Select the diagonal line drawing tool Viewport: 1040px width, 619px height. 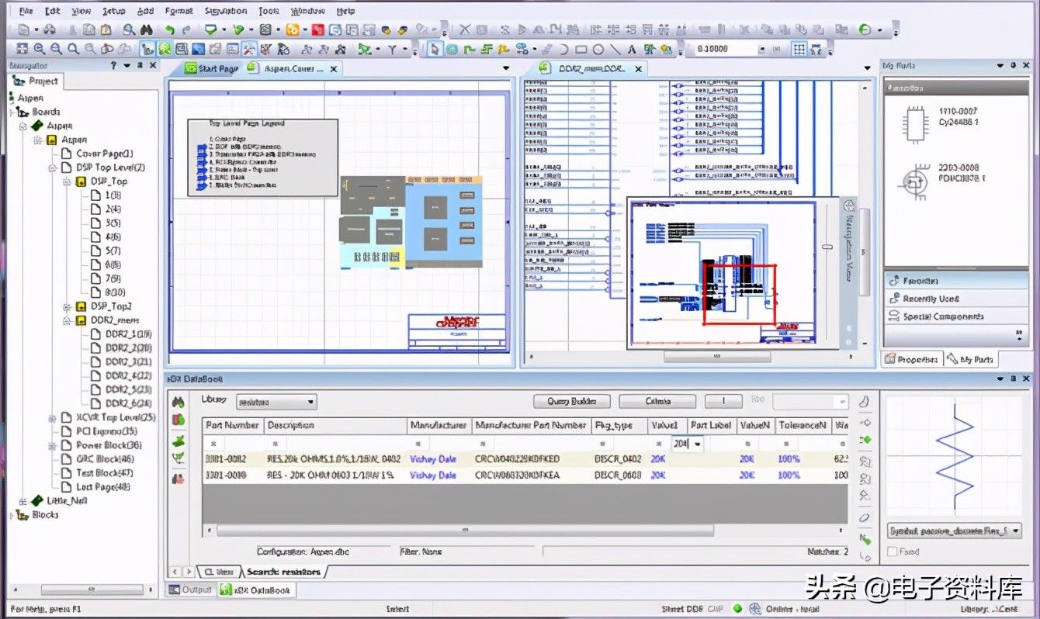click(615, 49)
